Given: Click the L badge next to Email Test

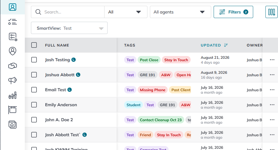Looking at the screenshot, I should [70, 90].
